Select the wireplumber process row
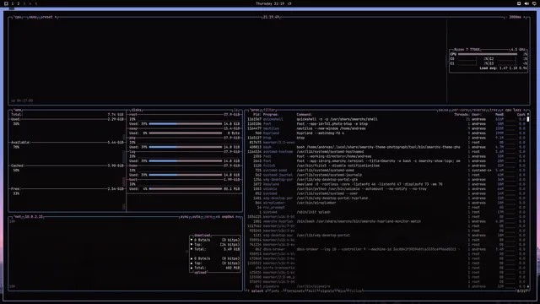Screen dimensions: 540x304 (x=386, y=203)
